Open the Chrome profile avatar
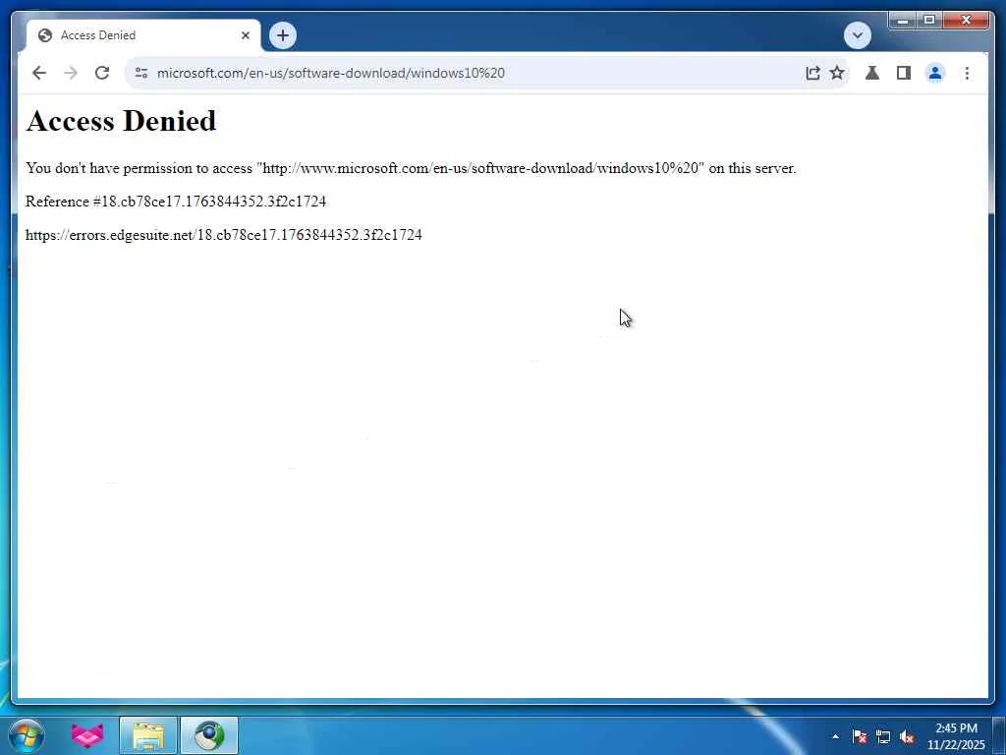Screen dimensions: 1006x755 click(935, 73)
